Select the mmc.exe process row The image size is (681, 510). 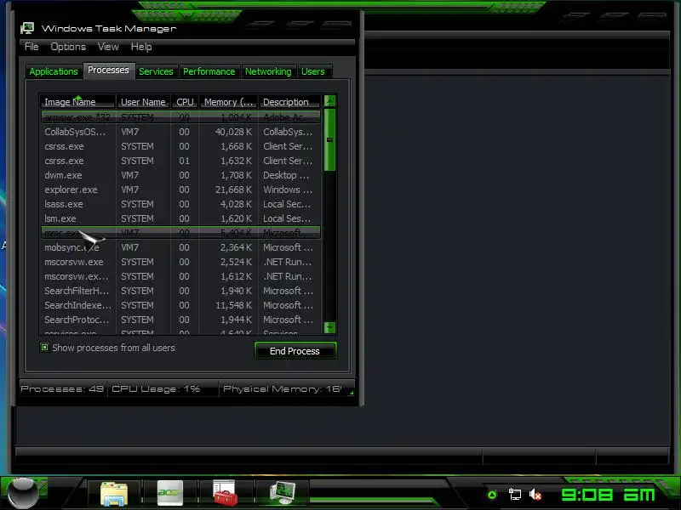click(180, 233)
